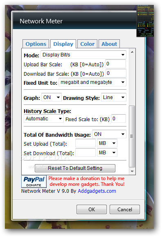Screen dimensions: 162x237
Task: Open the Drawing Style Line dropdown
Action: pyautogui.click(x=114, y=97)
